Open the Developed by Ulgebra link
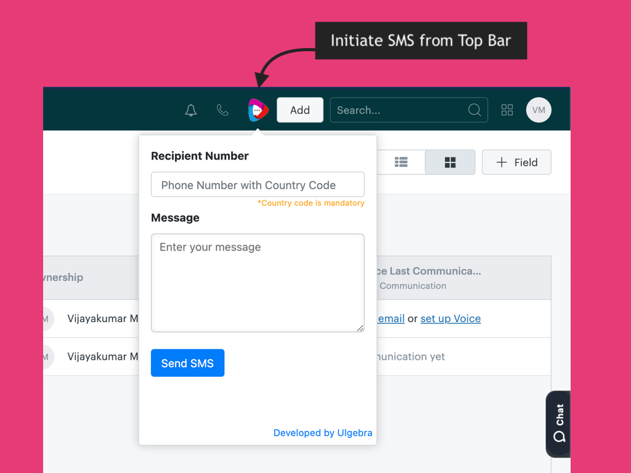The width and height of the screenshot is (631, 473). point(323,433)
